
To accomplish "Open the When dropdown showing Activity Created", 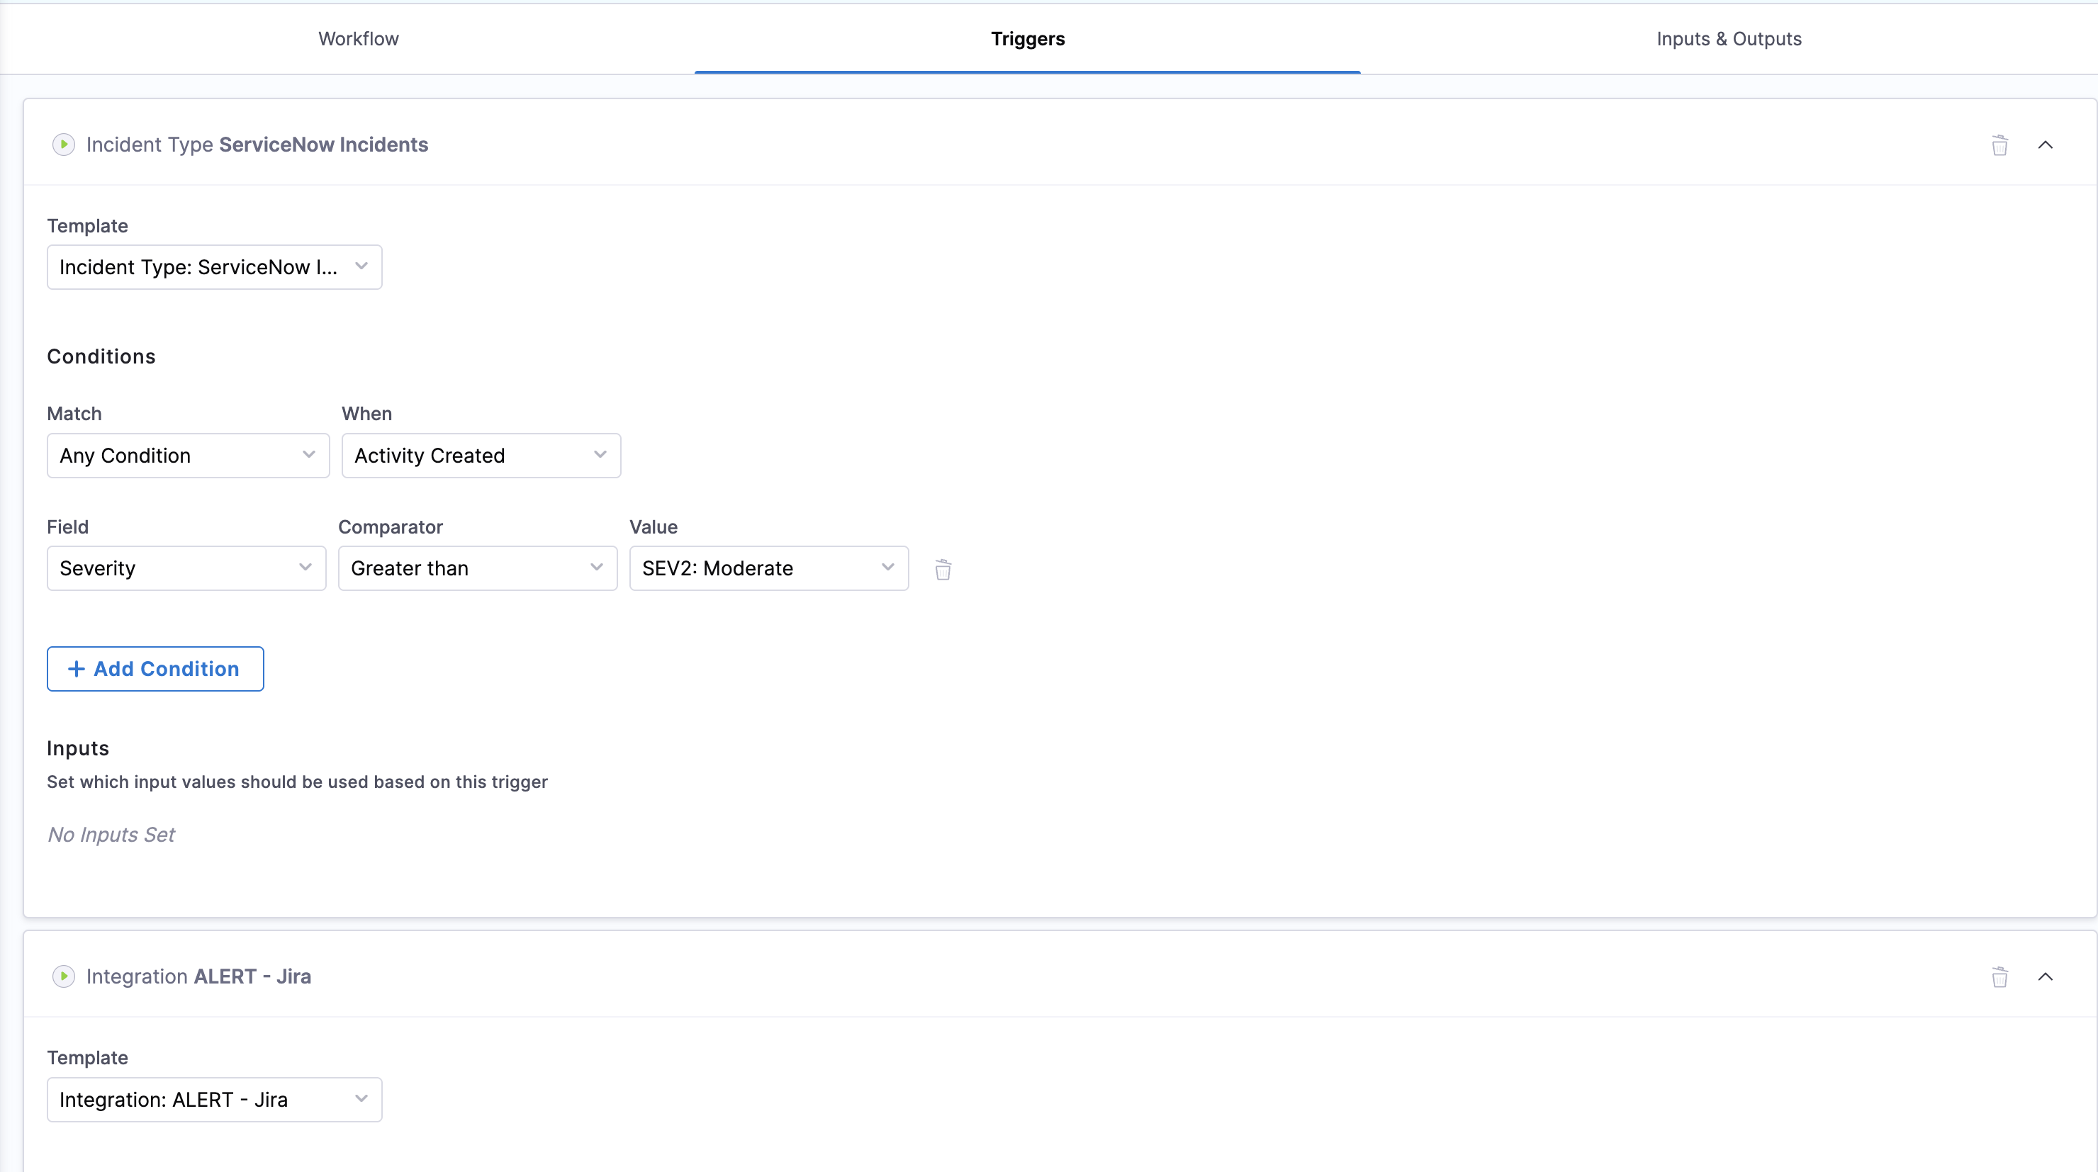I will tap(481, 456).
